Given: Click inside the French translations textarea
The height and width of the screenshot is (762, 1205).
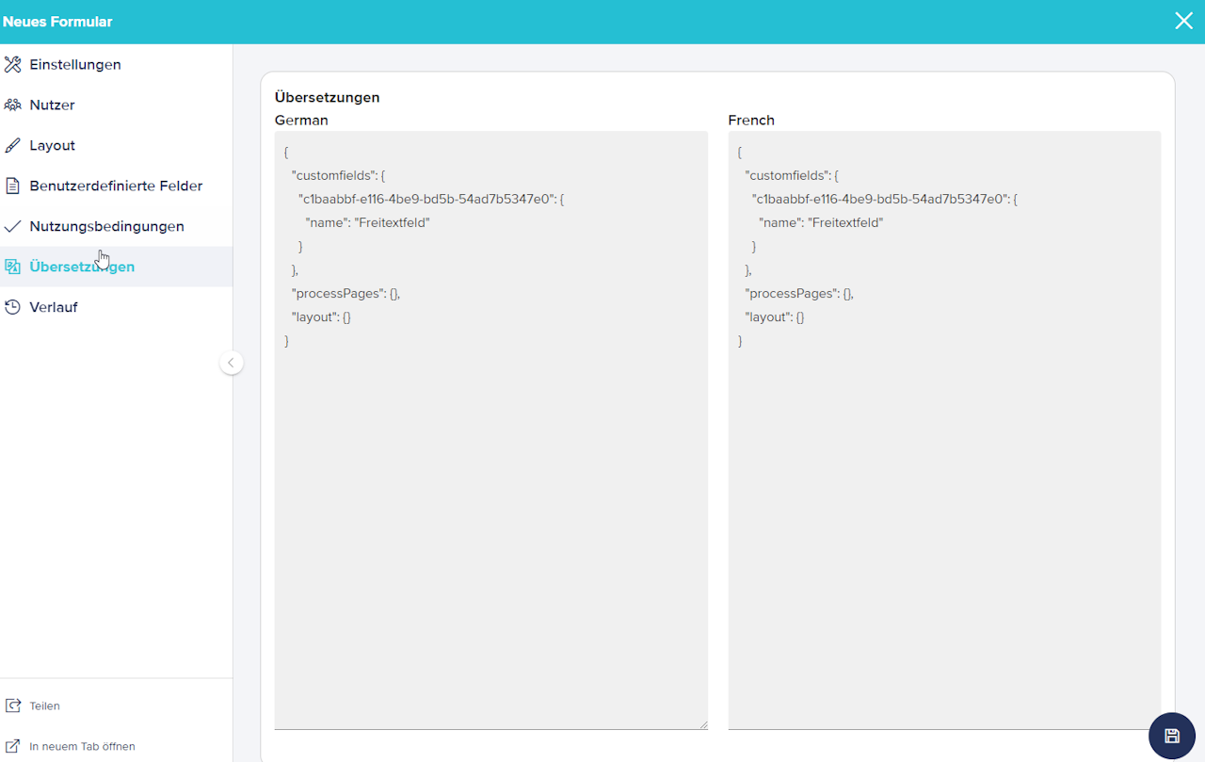Looking at the screenshot, I should click(944, 430).
